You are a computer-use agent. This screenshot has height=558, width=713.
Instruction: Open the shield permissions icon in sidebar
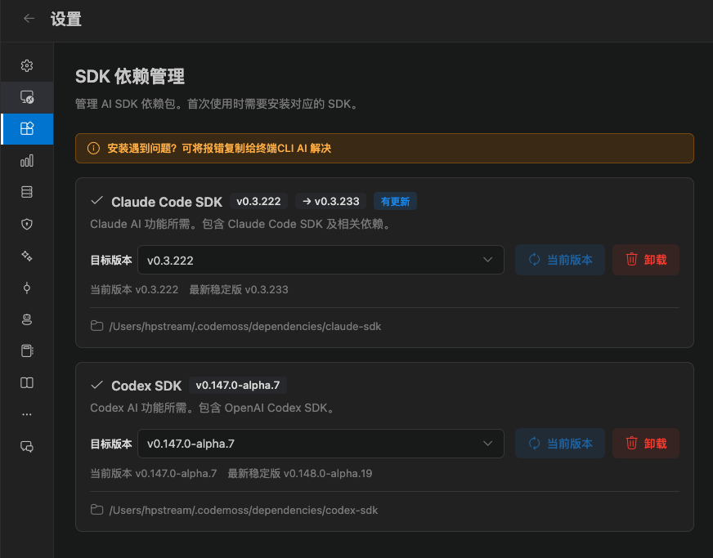point(27,224)
